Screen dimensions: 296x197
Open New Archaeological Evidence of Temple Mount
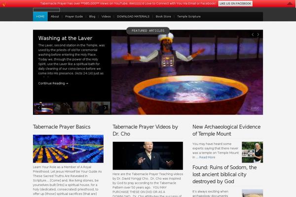[x=226, y=130]
